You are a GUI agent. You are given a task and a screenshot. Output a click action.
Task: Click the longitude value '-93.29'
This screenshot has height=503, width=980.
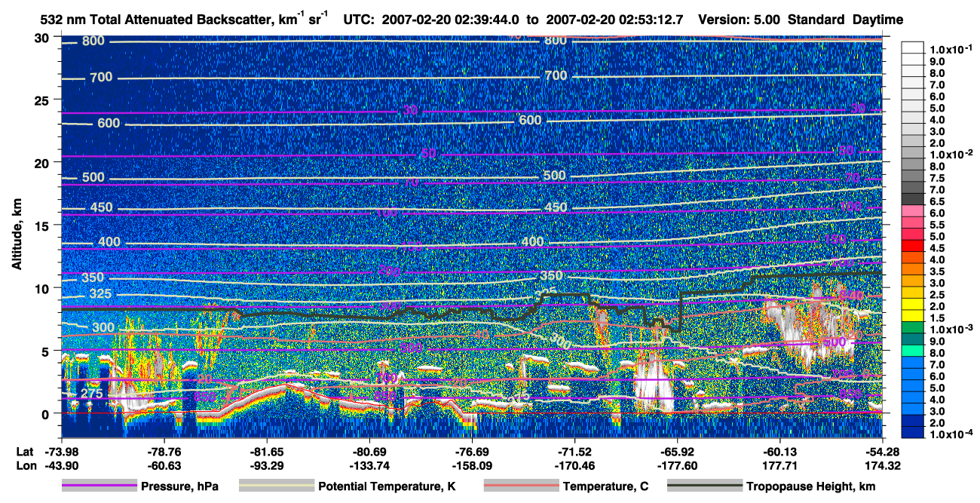click(265, 465)
